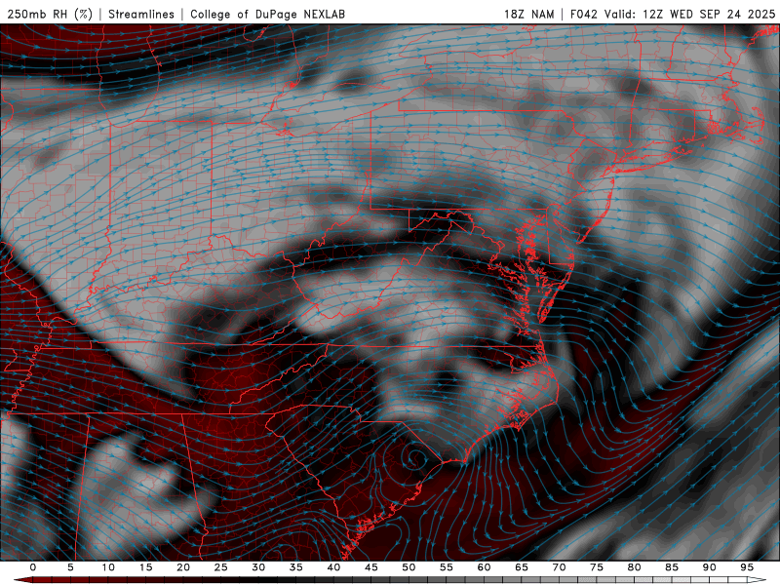This screenshot has width=780, height=585.
Task: Click the colorbar label '50'
Action: tap(409, 567)
